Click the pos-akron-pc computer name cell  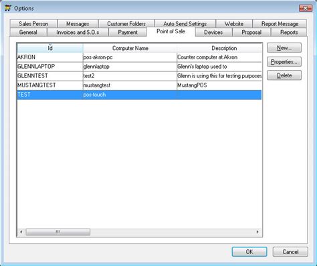130,57
